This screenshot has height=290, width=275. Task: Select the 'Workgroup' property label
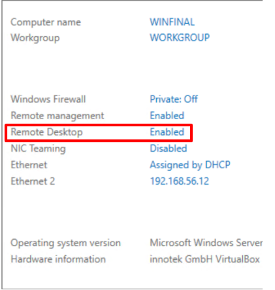35,38
